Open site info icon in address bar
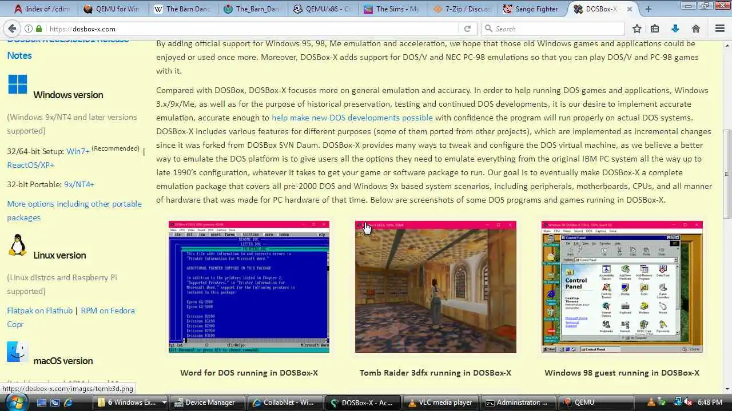The image size is (732, 411). [28, 29]
